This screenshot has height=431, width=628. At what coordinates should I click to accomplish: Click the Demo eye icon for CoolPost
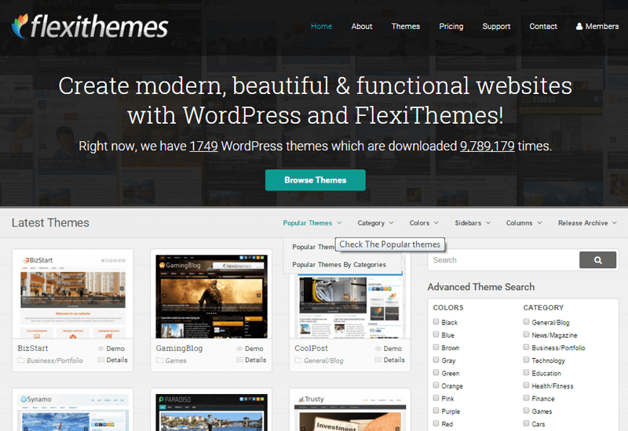pos(378,349)
